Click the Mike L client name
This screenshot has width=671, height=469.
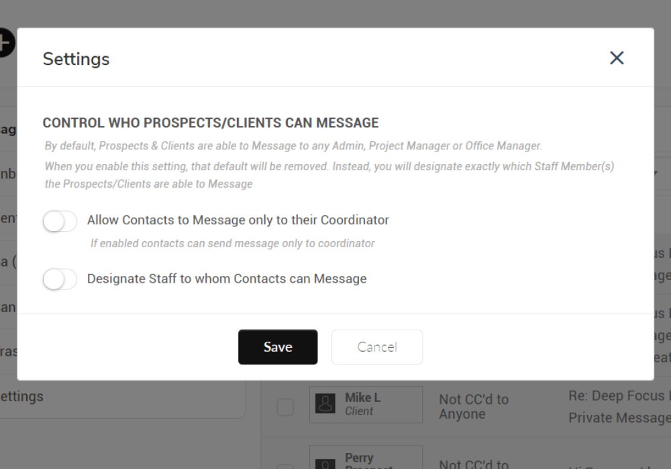(362, 398)
